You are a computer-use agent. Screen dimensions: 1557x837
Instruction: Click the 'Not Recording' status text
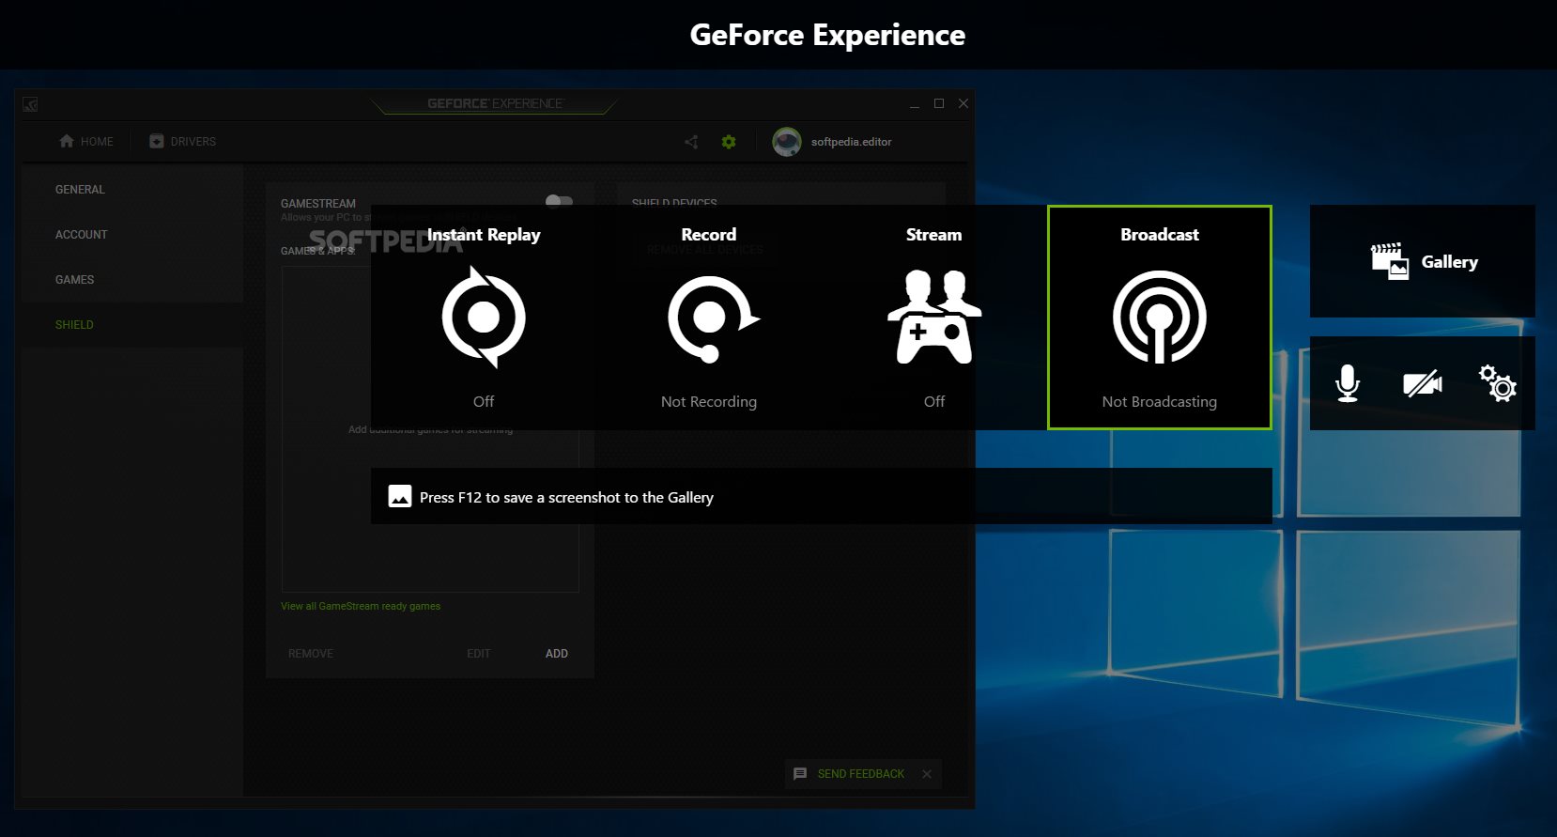coord(709,402)
